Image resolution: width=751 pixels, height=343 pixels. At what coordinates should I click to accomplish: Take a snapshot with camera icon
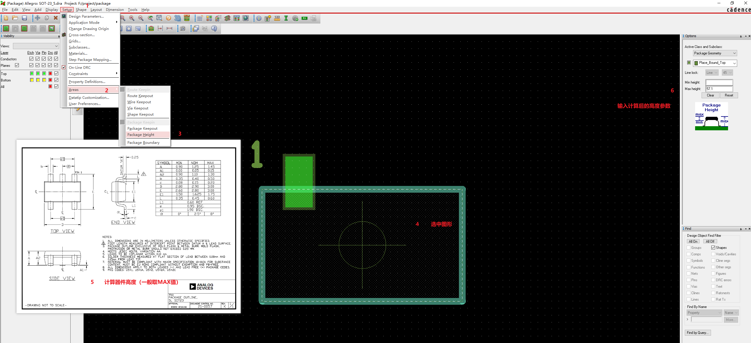(183, 29)
